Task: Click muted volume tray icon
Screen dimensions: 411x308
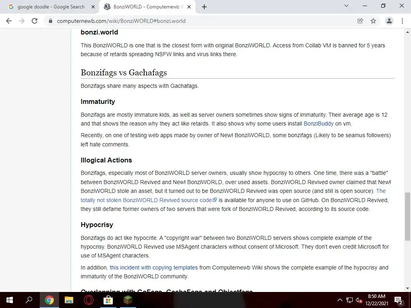Action: pos(359,300)
